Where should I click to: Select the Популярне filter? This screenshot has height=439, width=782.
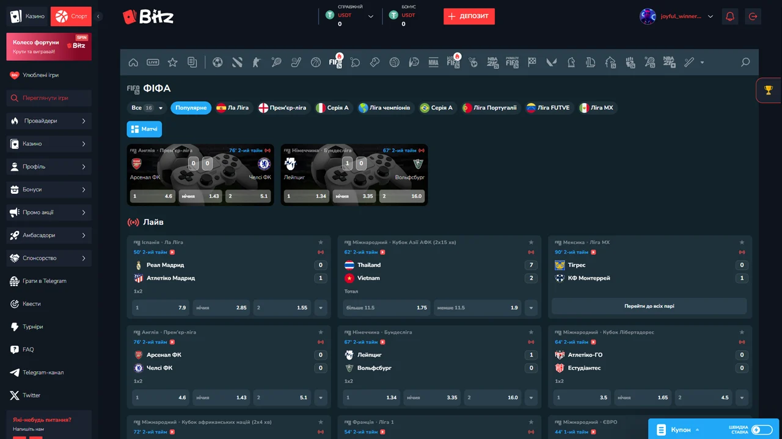click(191, 108)
